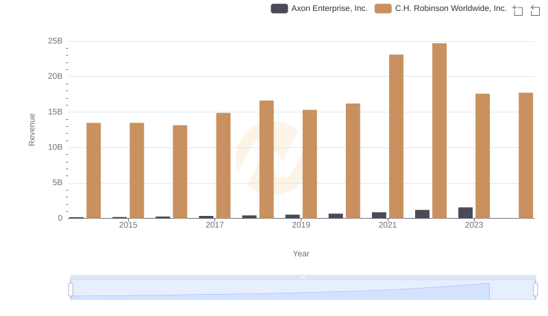548x316 pixels.
Task: Click the C.H. Robinson bar for 2021
Action: pos(396,136)
